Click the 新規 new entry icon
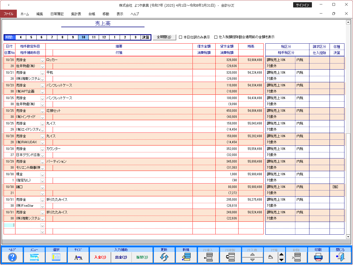The image size is (353, 265). tap(186, 257)
